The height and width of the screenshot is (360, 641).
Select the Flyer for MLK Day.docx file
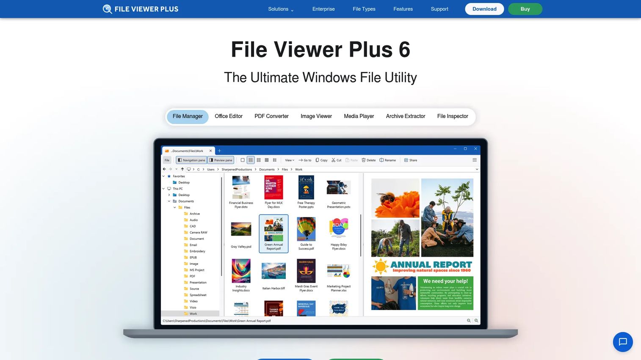click(274, 192)
